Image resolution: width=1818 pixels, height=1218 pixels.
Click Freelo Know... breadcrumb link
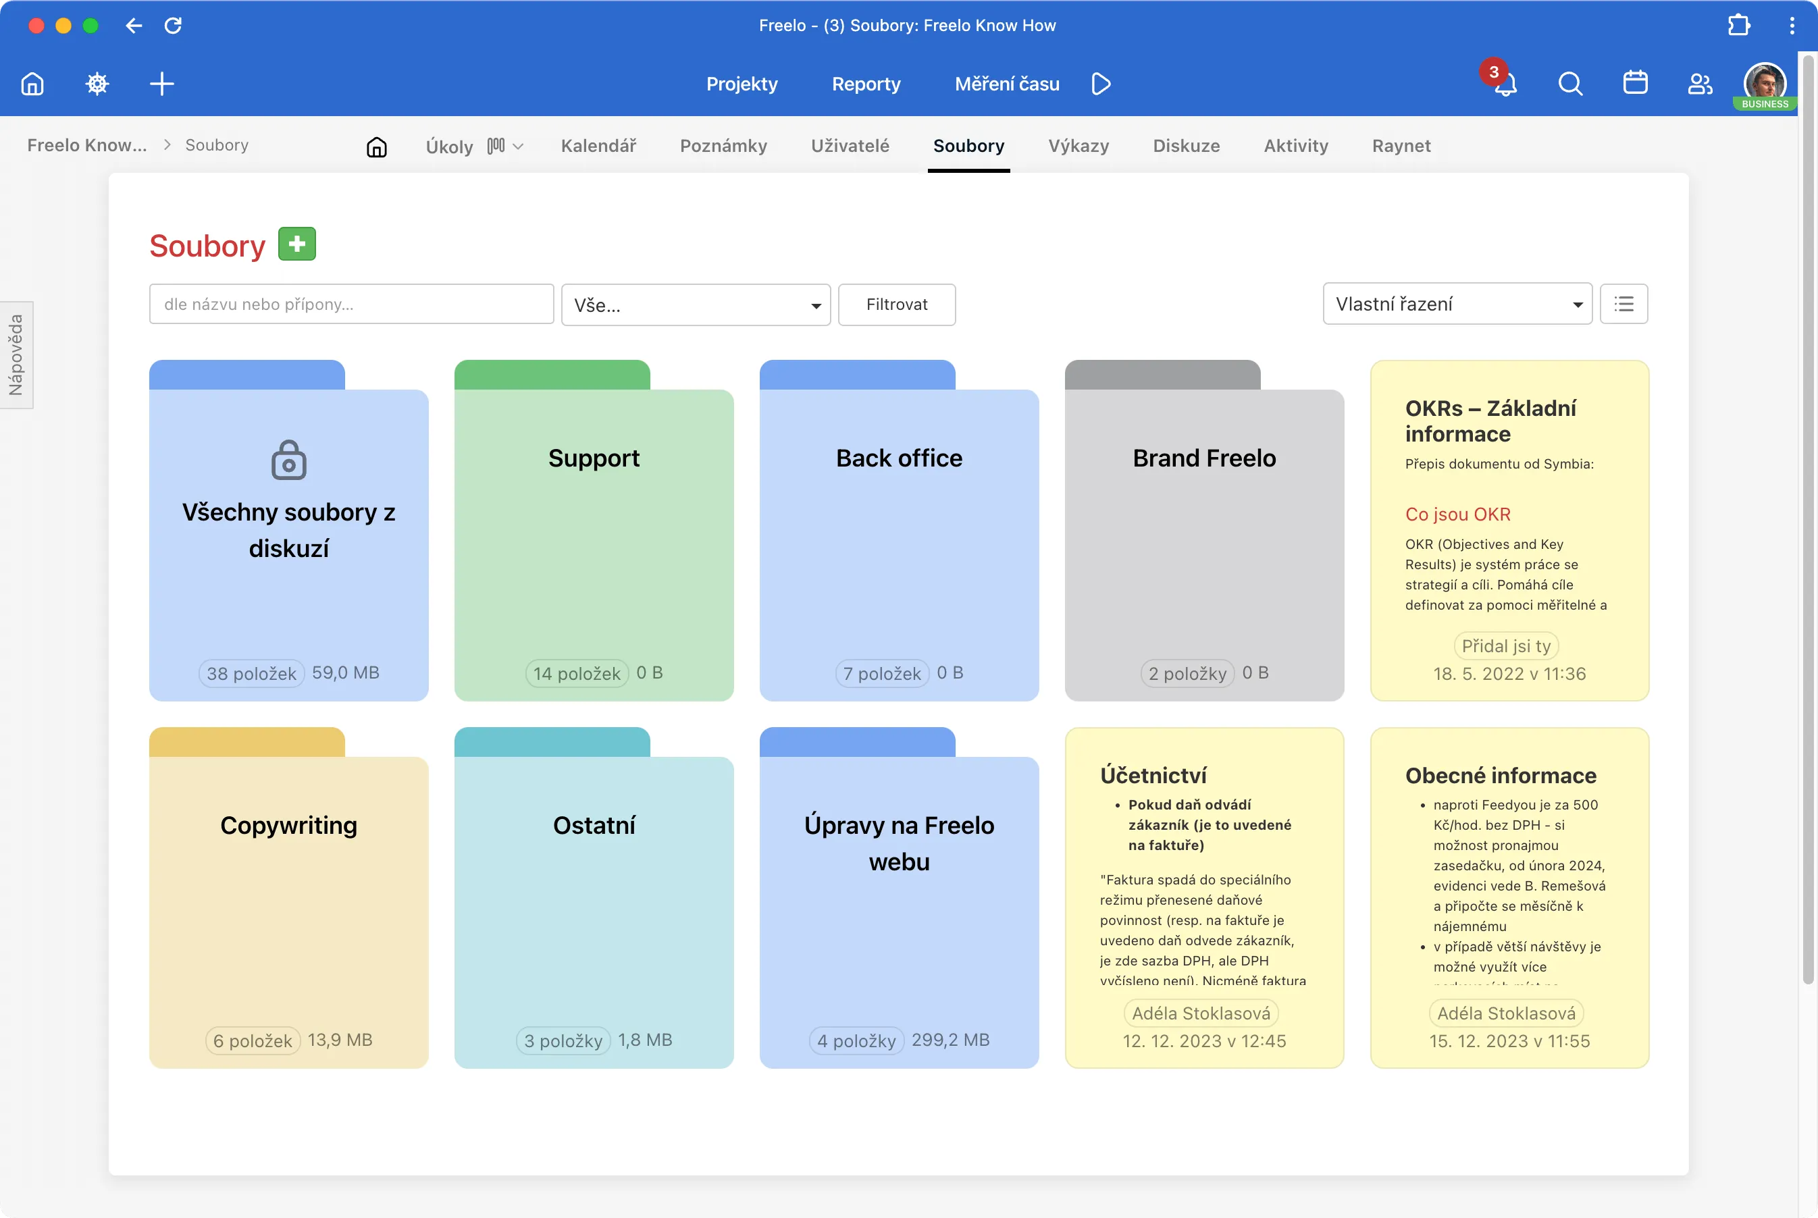pos(87,145)
